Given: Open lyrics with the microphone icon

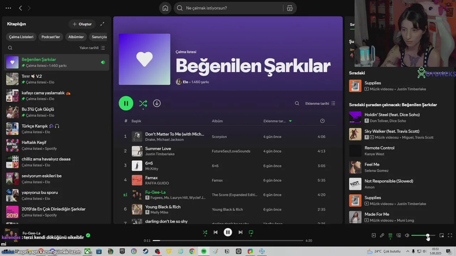Looking at the screenshot, I should 382,235.
